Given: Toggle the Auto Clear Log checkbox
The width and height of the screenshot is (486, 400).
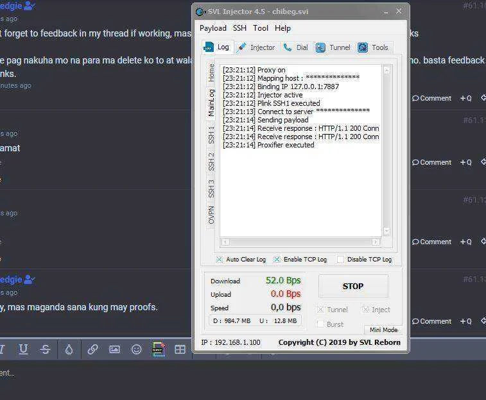Looking at the screenshot, I should (x=219, y=259).
